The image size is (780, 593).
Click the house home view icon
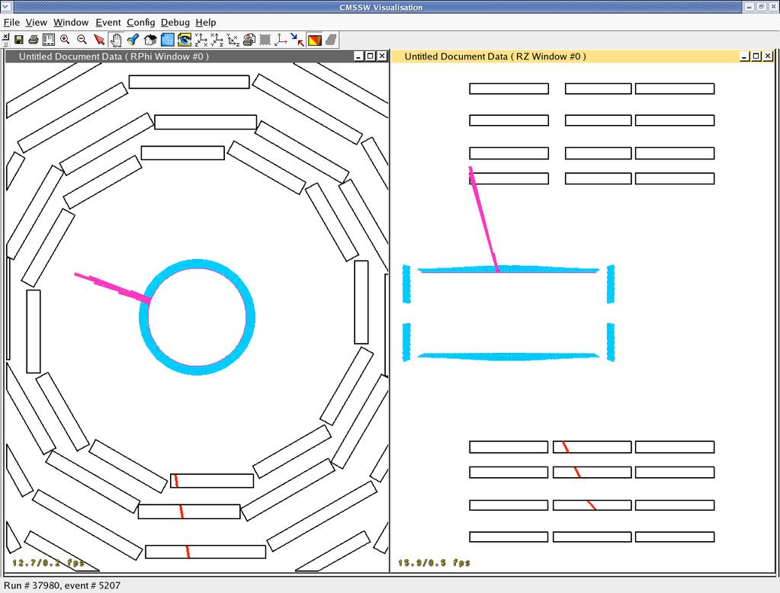149,40
